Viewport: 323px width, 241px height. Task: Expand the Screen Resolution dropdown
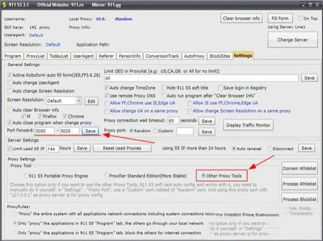coord(79,101)
